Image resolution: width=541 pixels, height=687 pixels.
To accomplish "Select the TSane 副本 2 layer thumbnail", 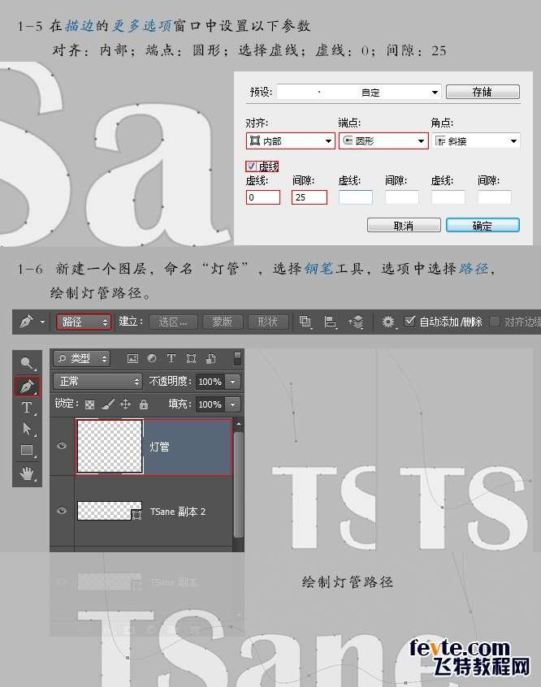I will click(109, 511).
